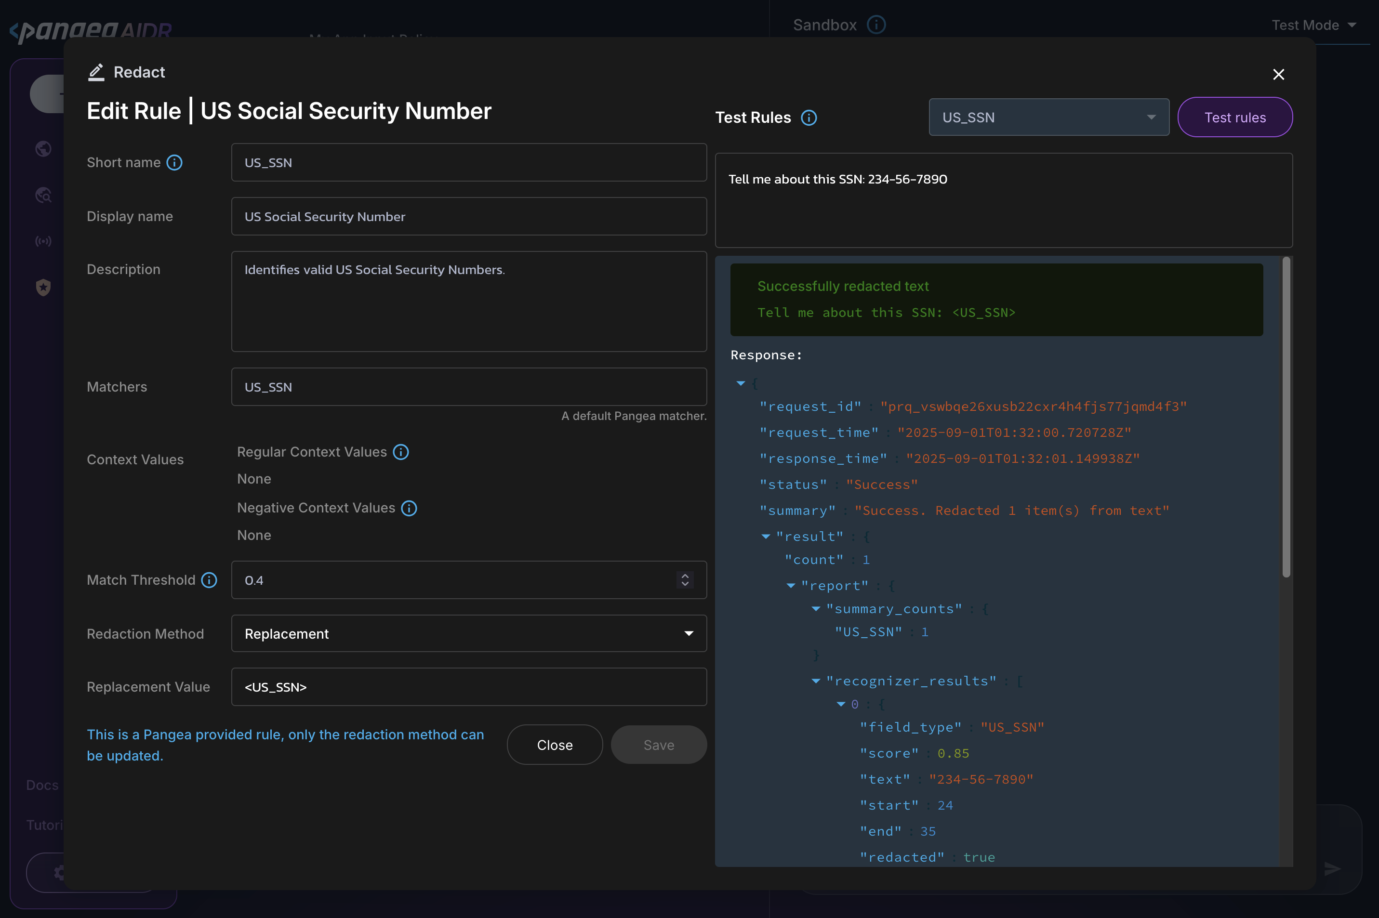
Task: Click the Matchers US_SSN field
Action: [469, 387]
